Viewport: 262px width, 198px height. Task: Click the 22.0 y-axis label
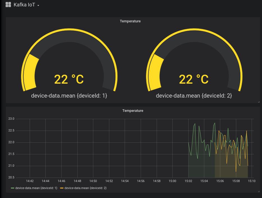coord(11,142)
